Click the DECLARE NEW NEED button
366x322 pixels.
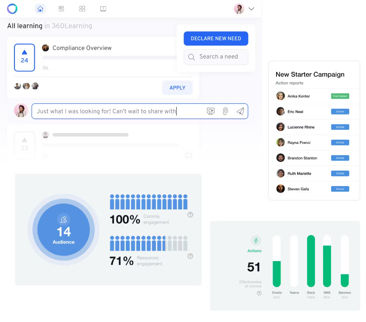[x=216, y=38]
